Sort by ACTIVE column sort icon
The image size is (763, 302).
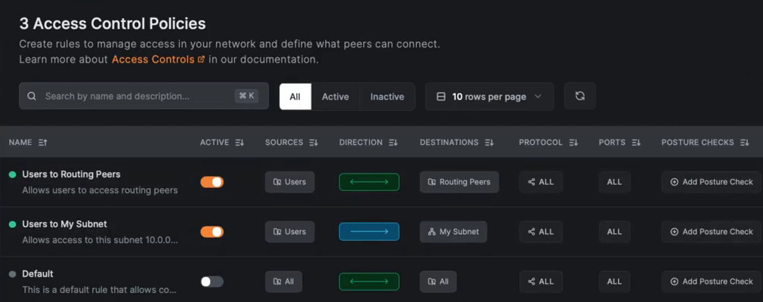[239, 143]
